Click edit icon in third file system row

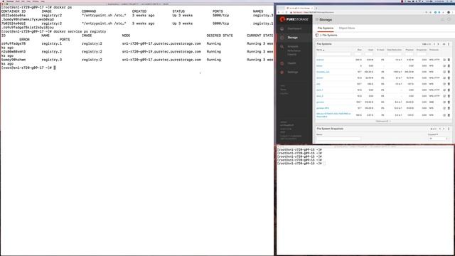(x=444, y=72)
